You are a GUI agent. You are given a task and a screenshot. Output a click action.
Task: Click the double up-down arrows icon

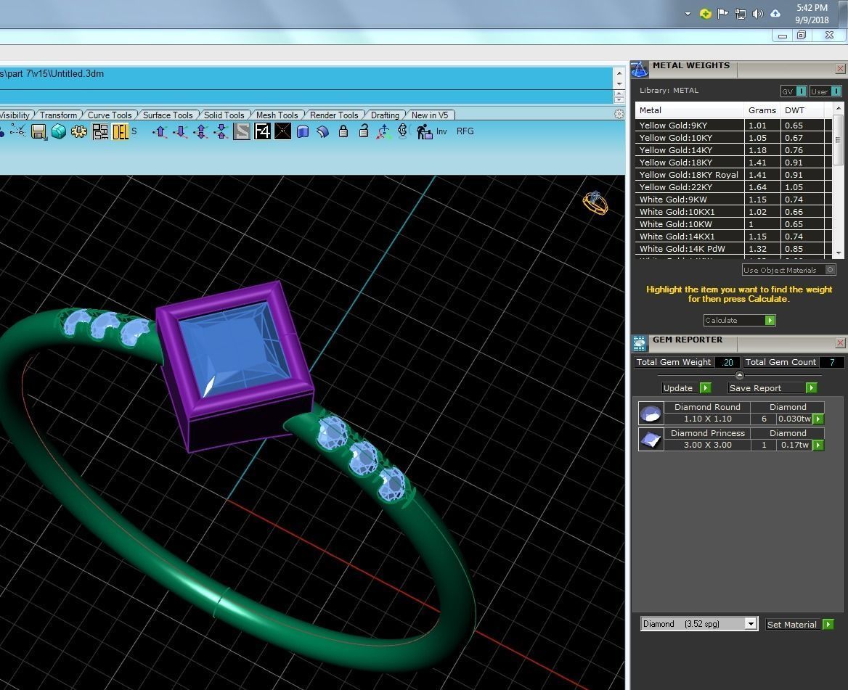click(200, 131)
